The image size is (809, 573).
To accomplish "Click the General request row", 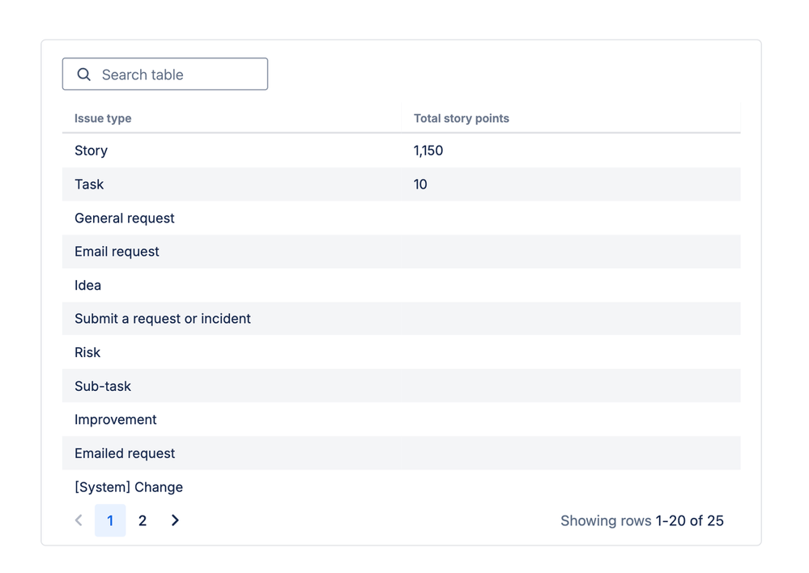I will [402, 218].
